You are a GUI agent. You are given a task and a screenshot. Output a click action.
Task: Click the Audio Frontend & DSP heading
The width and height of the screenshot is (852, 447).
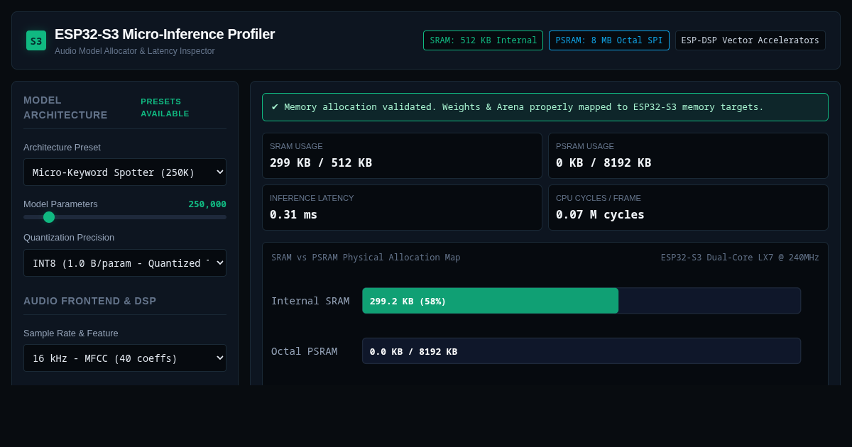90,301
